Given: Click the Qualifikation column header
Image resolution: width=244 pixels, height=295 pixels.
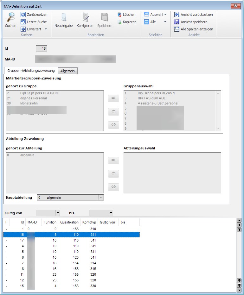Looking at the screenshot, I should coord(69,222).
